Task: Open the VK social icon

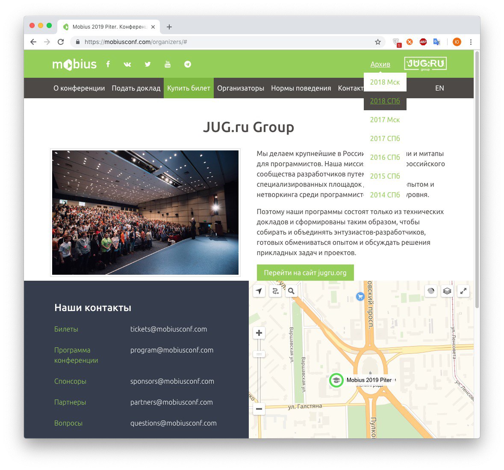Action: (127, 64)
